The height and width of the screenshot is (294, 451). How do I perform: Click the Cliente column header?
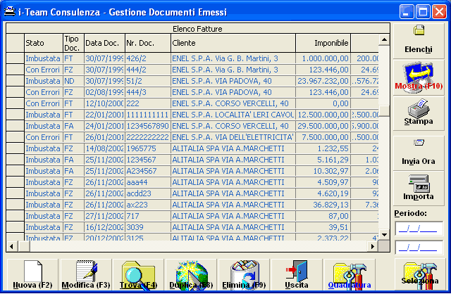pyautogui.click(x=233, y=43)
